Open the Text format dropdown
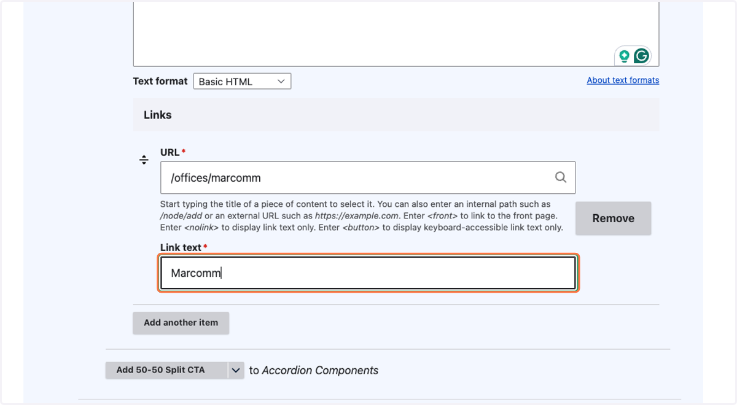 coord(242,81)
